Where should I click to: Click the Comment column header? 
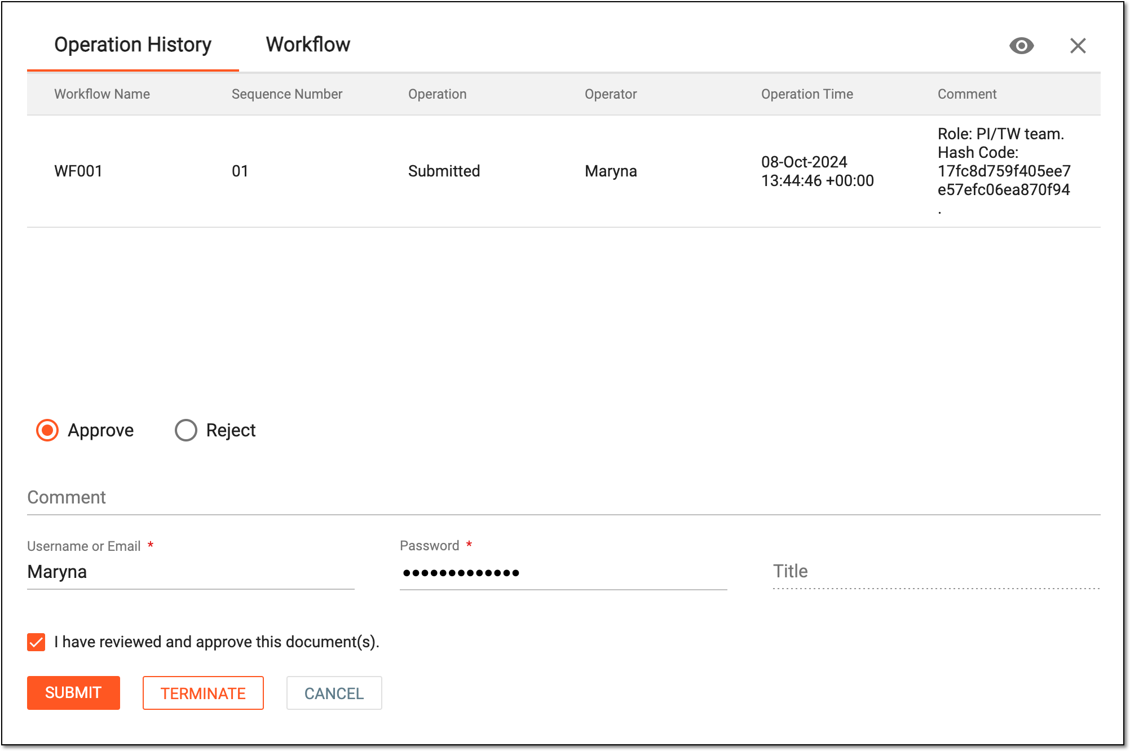pyautogui.click(x=967, y=94)
